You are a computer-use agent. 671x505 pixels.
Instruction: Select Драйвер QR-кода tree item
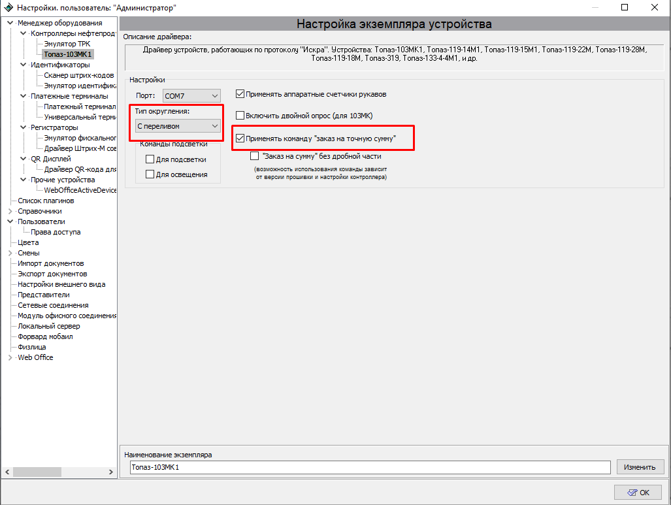coord(80,169)
